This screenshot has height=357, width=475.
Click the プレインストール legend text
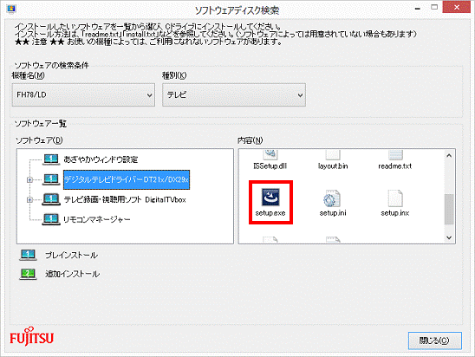tap(71, 256)
